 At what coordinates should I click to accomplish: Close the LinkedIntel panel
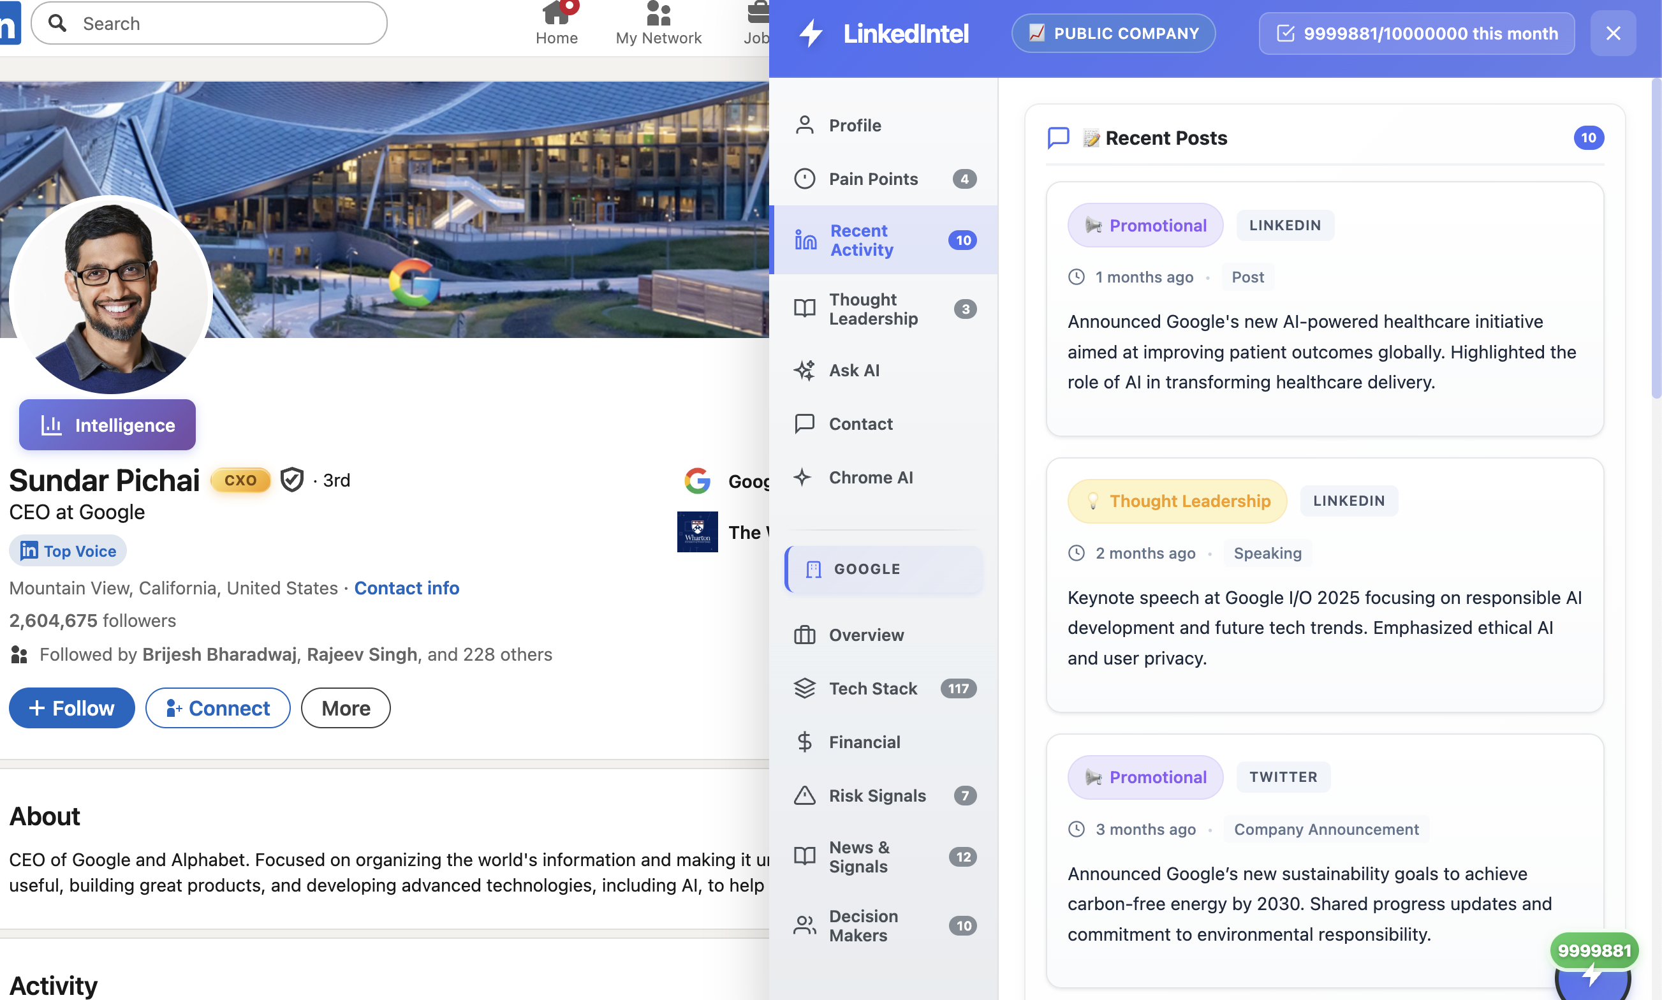click(x=1612, y=33)
